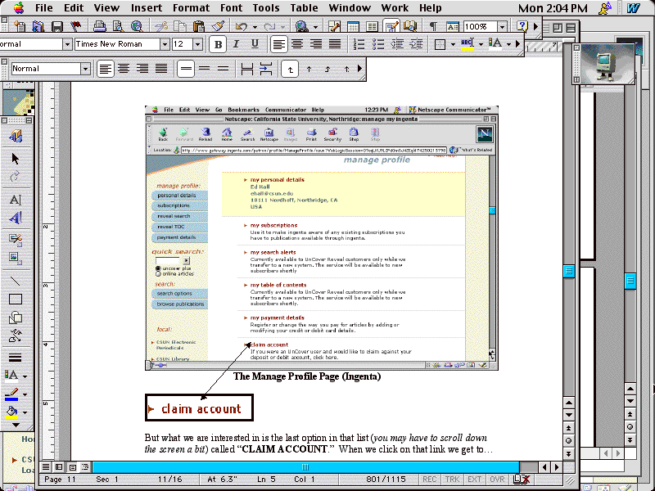Open the Times New Roman font dropdown

[165, 44]
